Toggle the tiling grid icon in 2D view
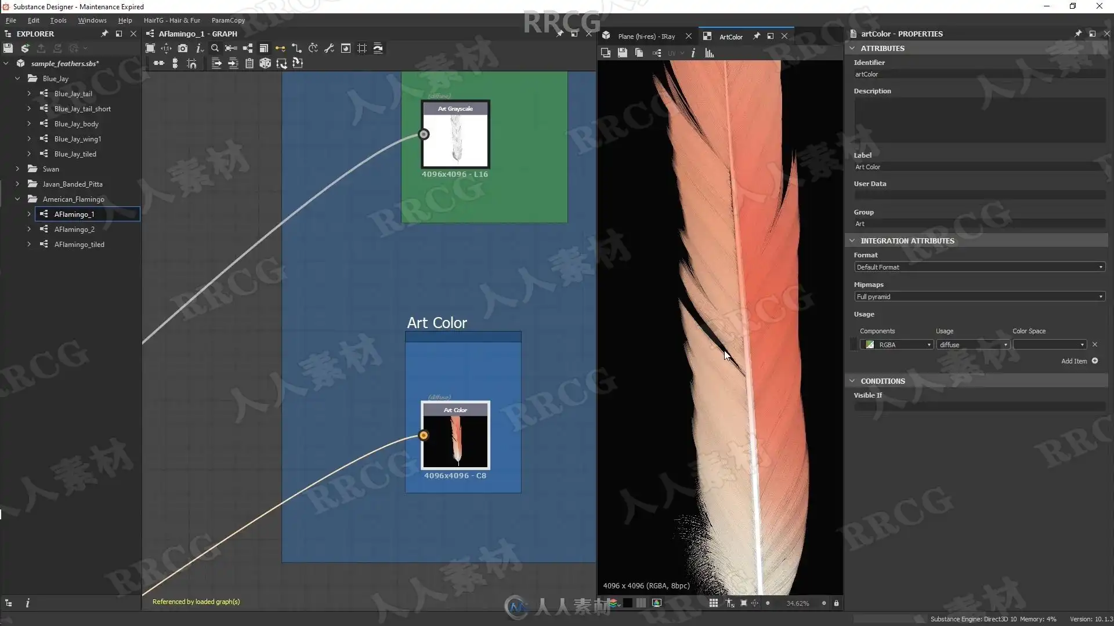Viewport: 1114px width, 626px height. coord(713,603)
